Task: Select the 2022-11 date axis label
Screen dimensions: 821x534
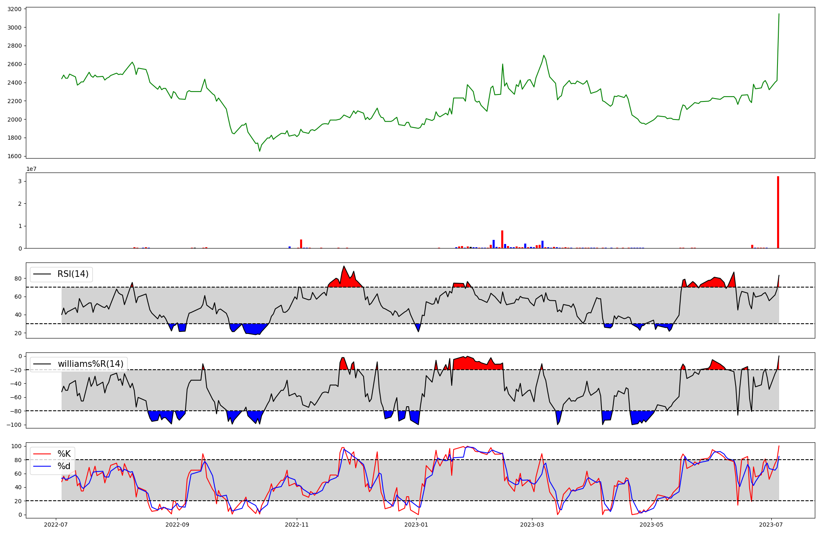Action: pos(296,525)
